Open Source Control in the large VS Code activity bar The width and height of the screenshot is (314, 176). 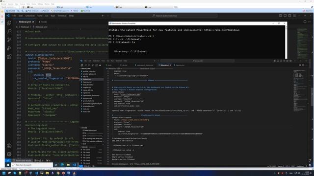click(9, 40)
